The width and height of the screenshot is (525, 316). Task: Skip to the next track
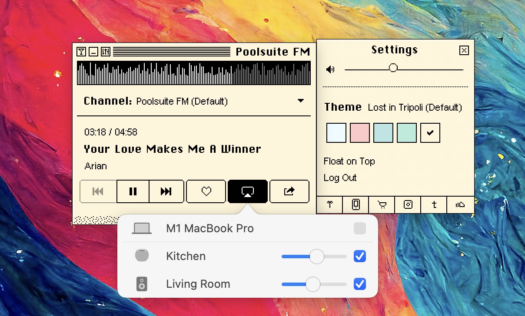(x=166, y=191)
